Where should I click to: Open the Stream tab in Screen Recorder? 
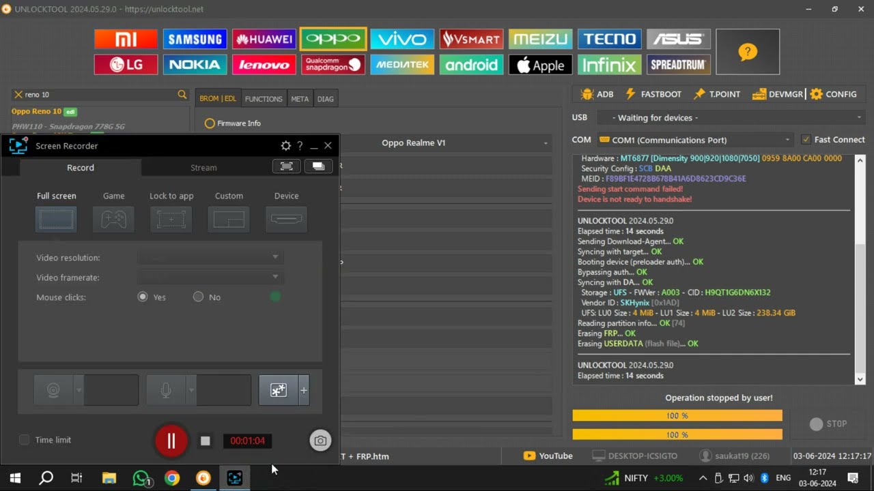click(x=203, y=168)
